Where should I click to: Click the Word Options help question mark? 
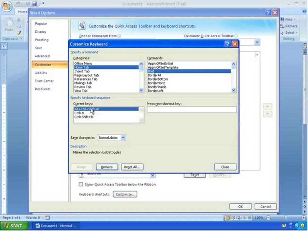[268, 13]
